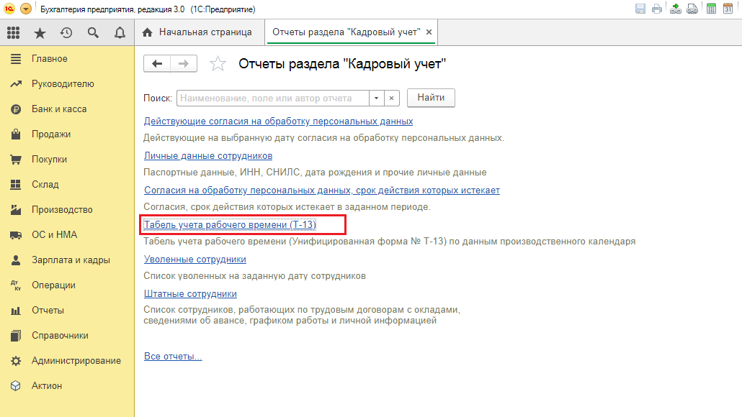Save document using the floppy disk icon

[640, 9]
